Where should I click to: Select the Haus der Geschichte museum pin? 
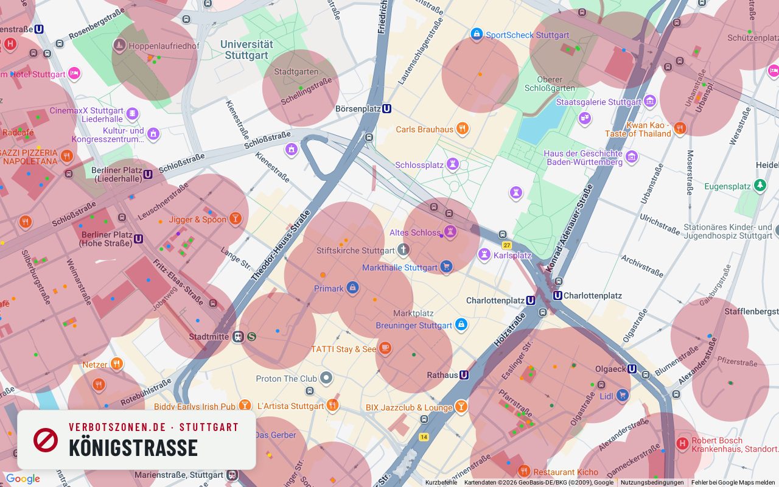(632, 157)
